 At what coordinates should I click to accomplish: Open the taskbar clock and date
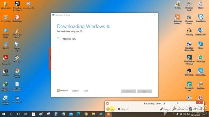click(195, 114)
